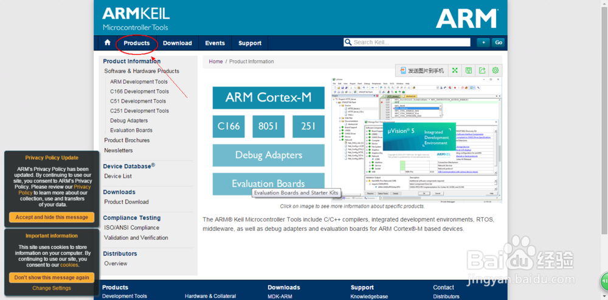Viewport: 608px width, 300px height.
Task: Open the cookies link
Action: [69, 265]
